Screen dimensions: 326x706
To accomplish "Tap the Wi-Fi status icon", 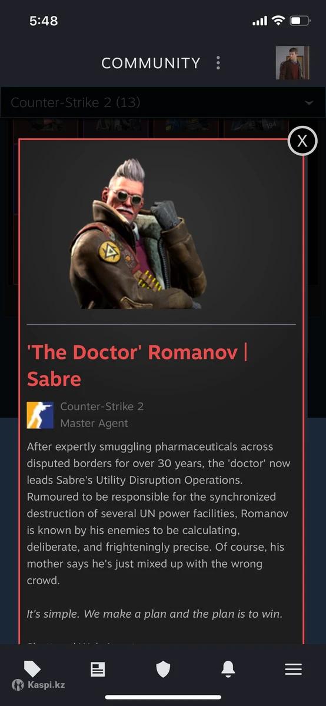I will (x=277, y=21).
